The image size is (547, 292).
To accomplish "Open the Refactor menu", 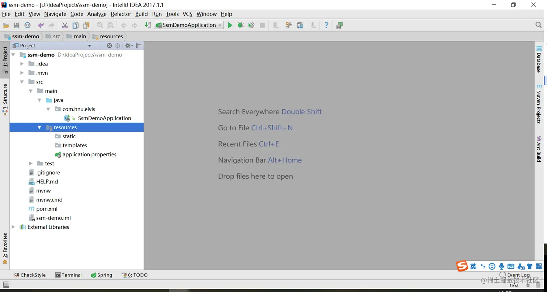I will 121,14.
